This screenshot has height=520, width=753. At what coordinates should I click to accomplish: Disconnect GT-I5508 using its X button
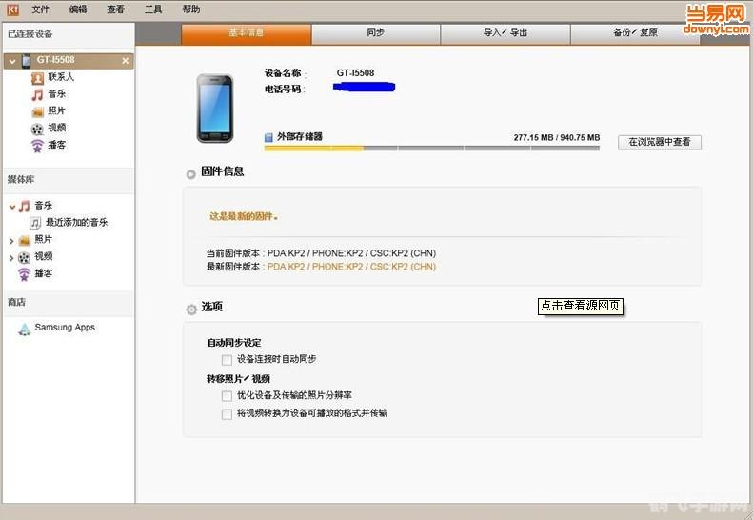(125, 61)
